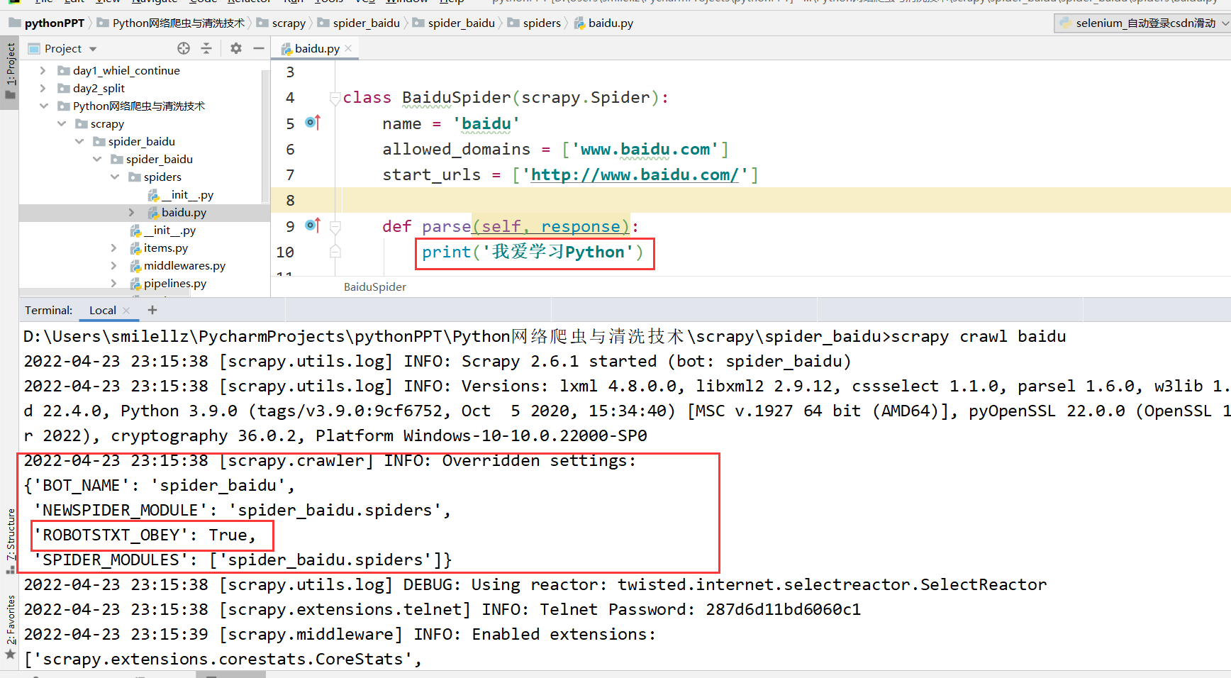Fold the parse method at line 9
This screenshot has height=678, width=1231.
(x=335, y=226)
